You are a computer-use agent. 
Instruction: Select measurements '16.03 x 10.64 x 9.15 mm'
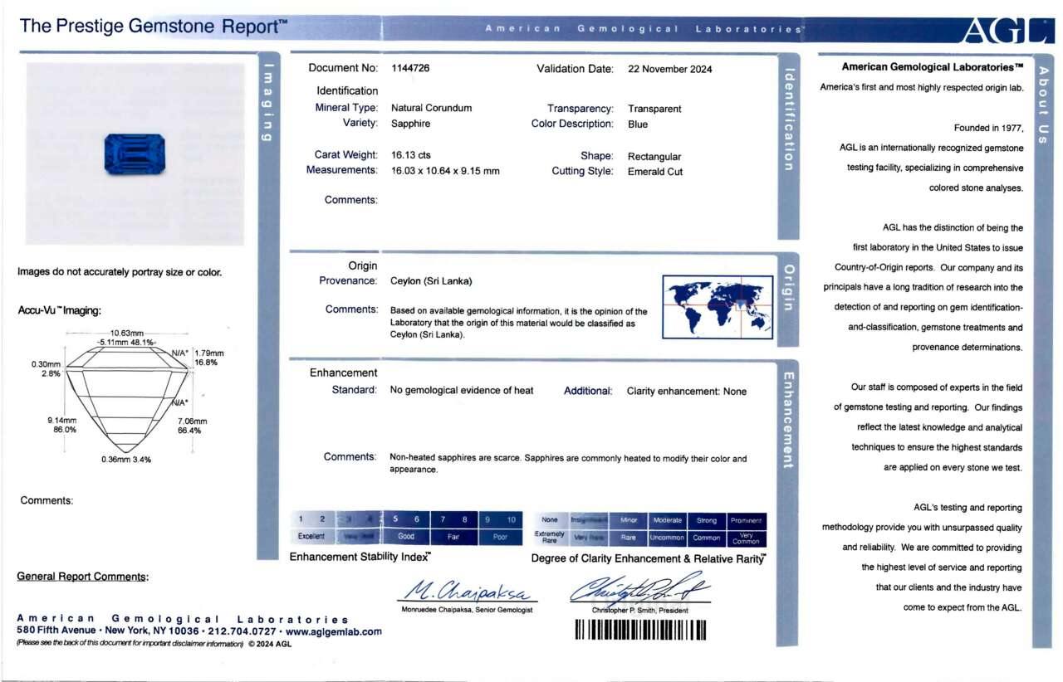445,171
